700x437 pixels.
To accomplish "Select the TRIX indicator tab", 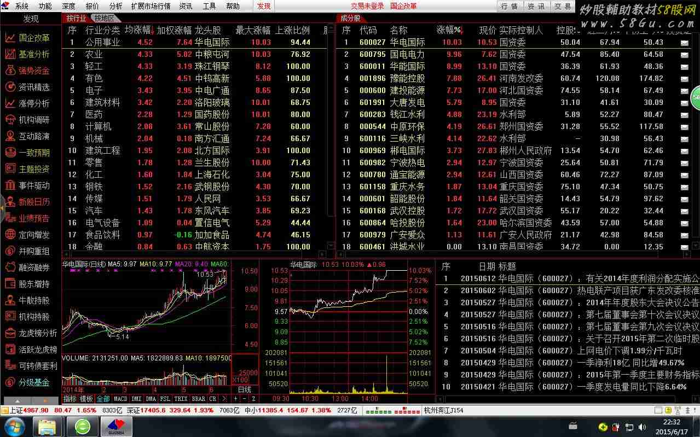I will pyautogui.click(x=181, y=399).
